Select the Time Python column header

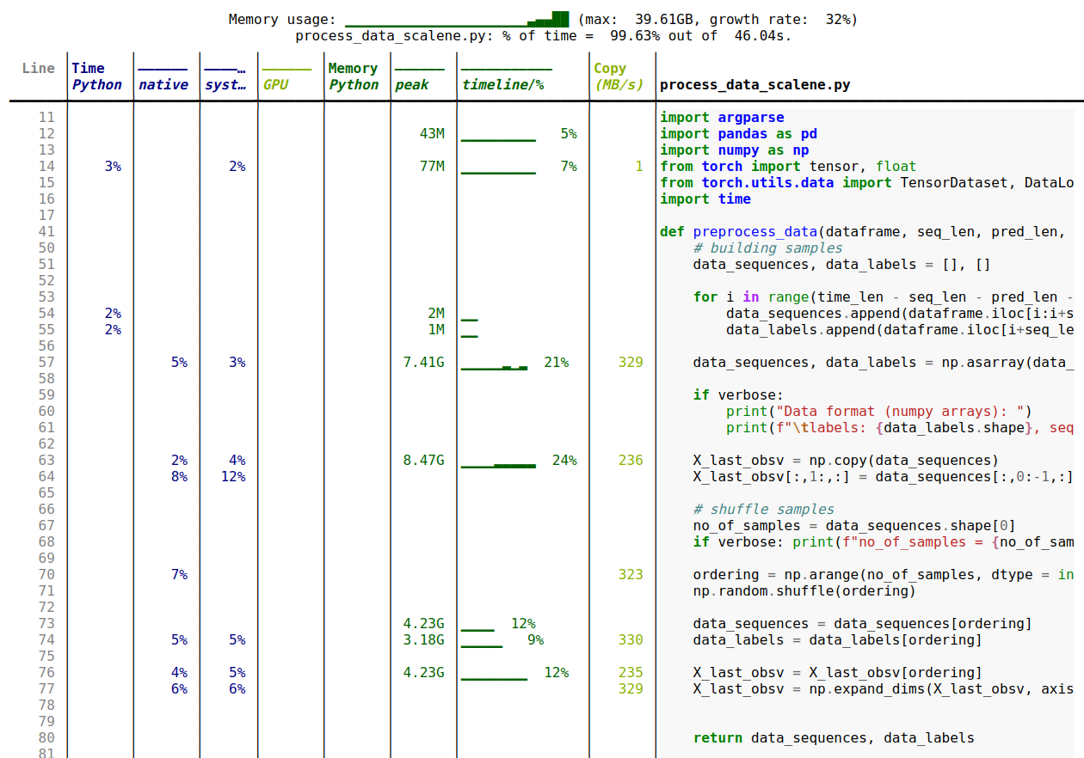coord(96,76)
